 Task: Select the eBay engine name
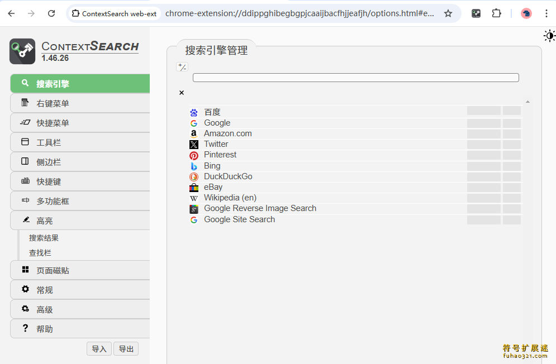213,187
